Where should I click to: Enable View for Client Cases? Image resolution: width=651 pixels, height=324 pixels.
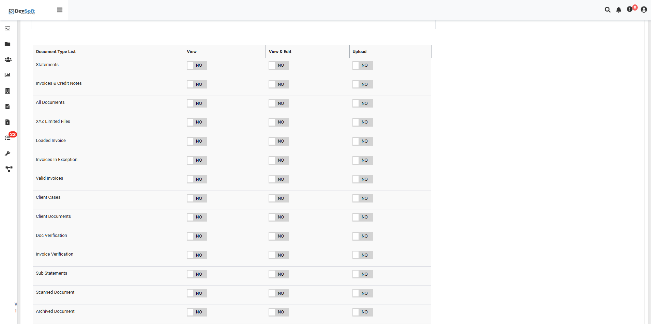tap(197, 198)
